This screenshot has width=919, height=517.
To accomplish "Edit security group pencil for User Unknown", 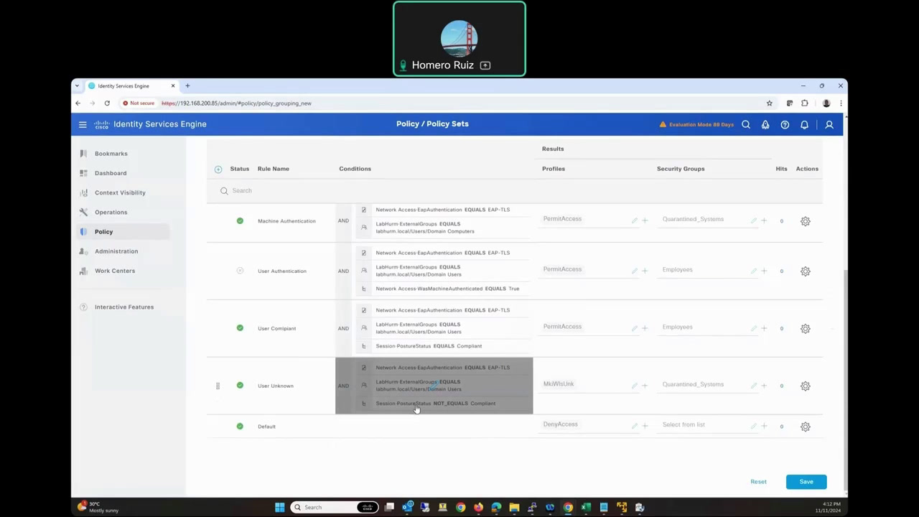I will tap(754, 386).
